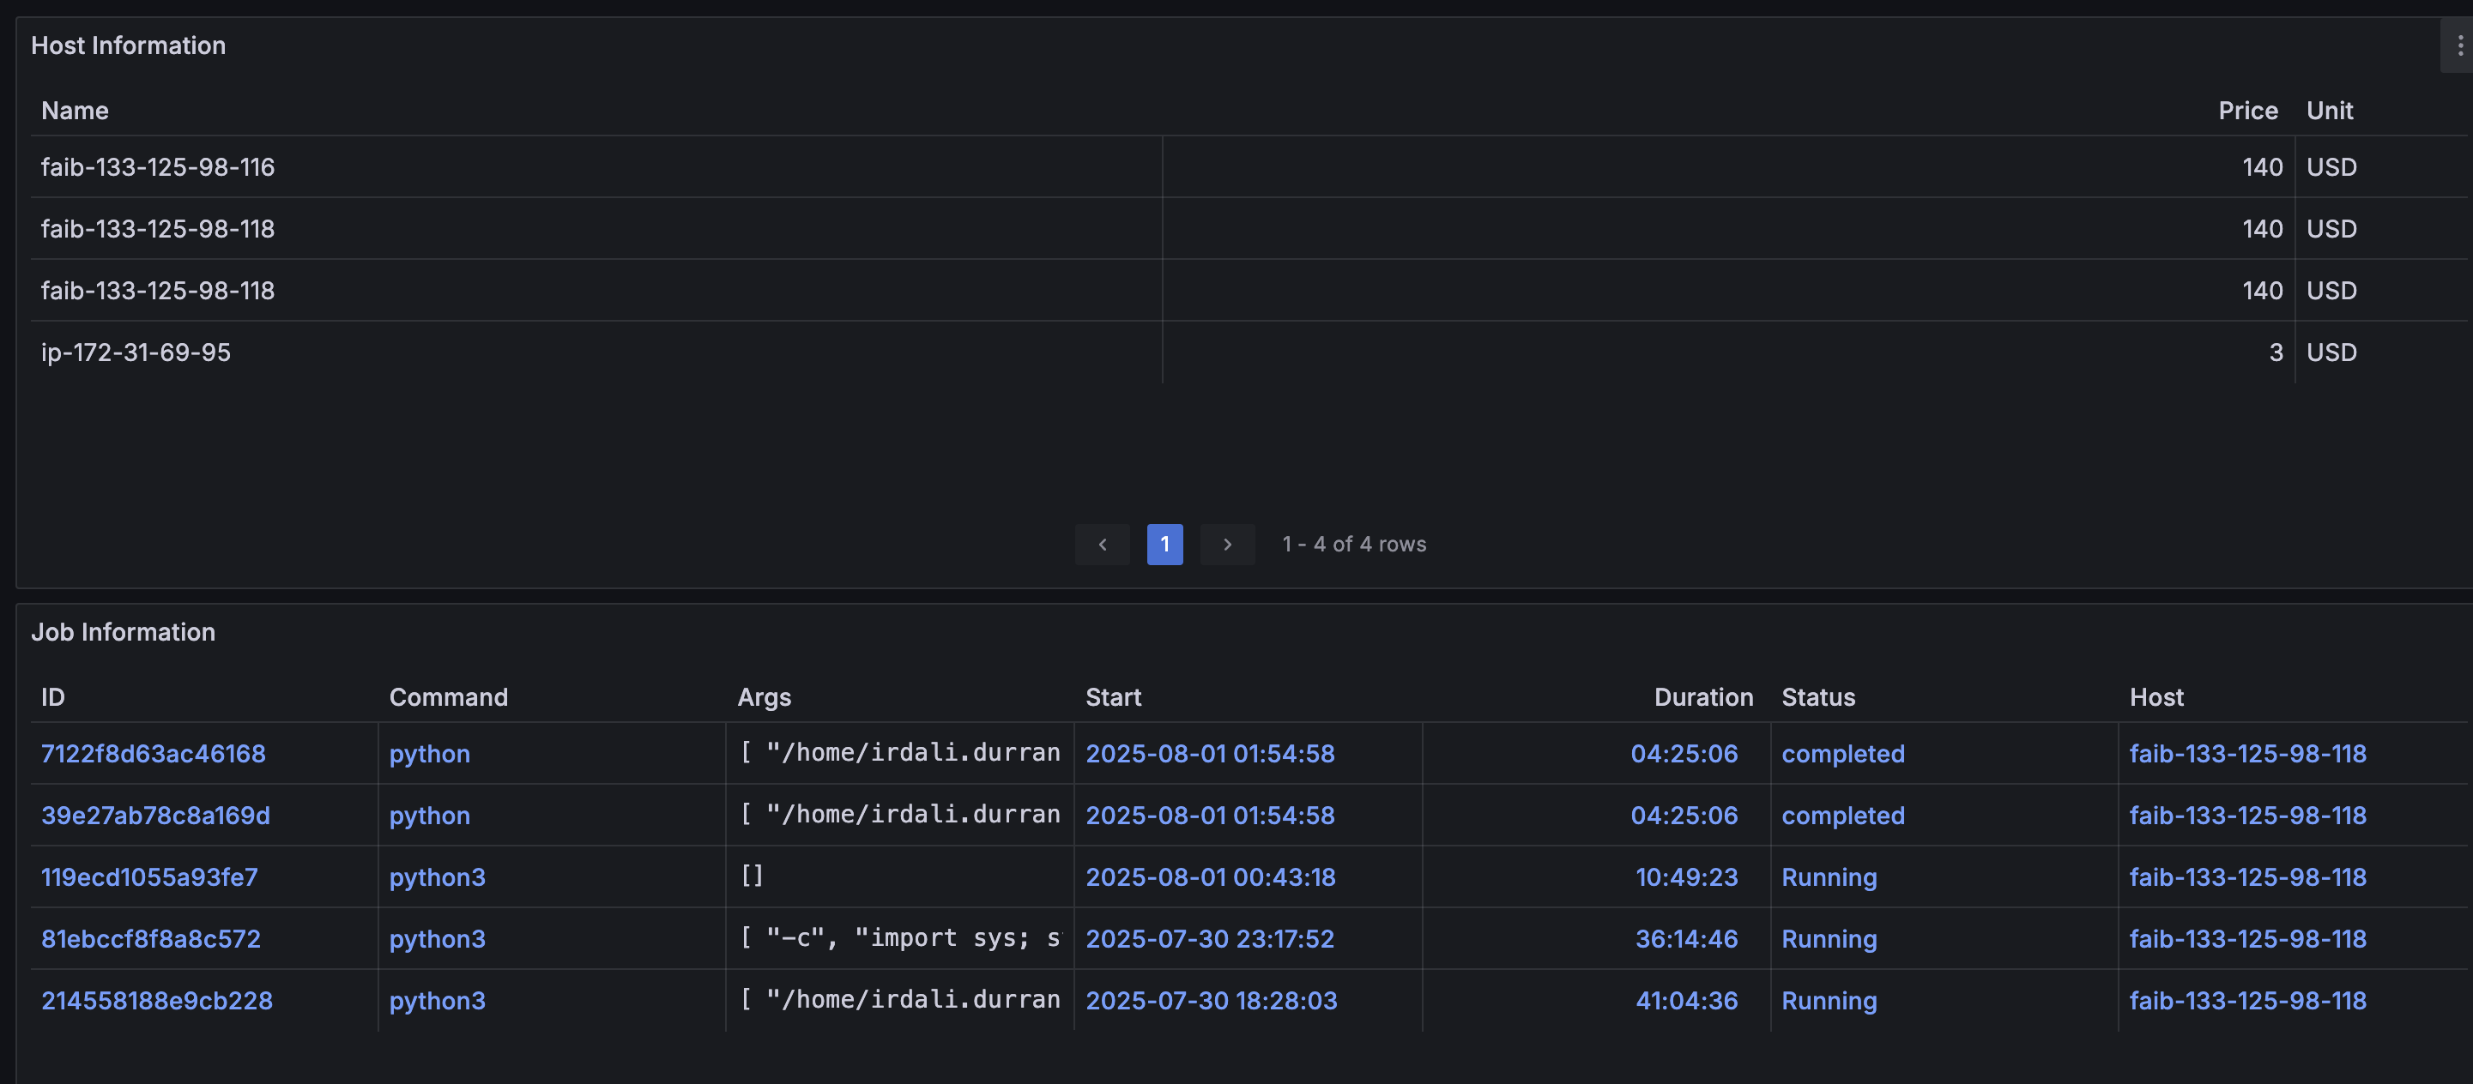Image resolution: width=2473 pixels, height=1084 pixels.
Task: Sort jobs by Args column header
Action: tap(765, 696)
